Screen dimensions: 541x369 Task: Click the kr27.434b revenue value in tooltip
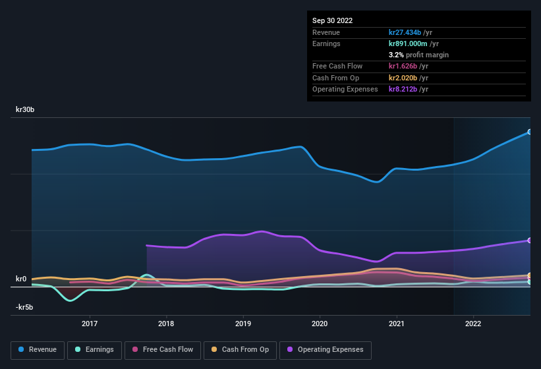(x=405, y=32)
